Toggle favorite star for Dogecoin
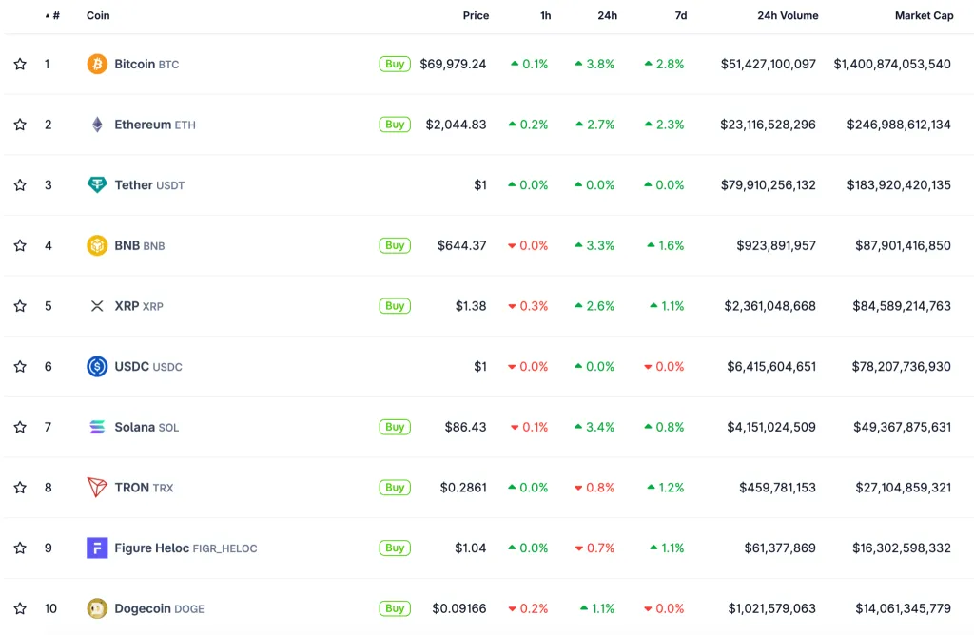 pos(20,608)
